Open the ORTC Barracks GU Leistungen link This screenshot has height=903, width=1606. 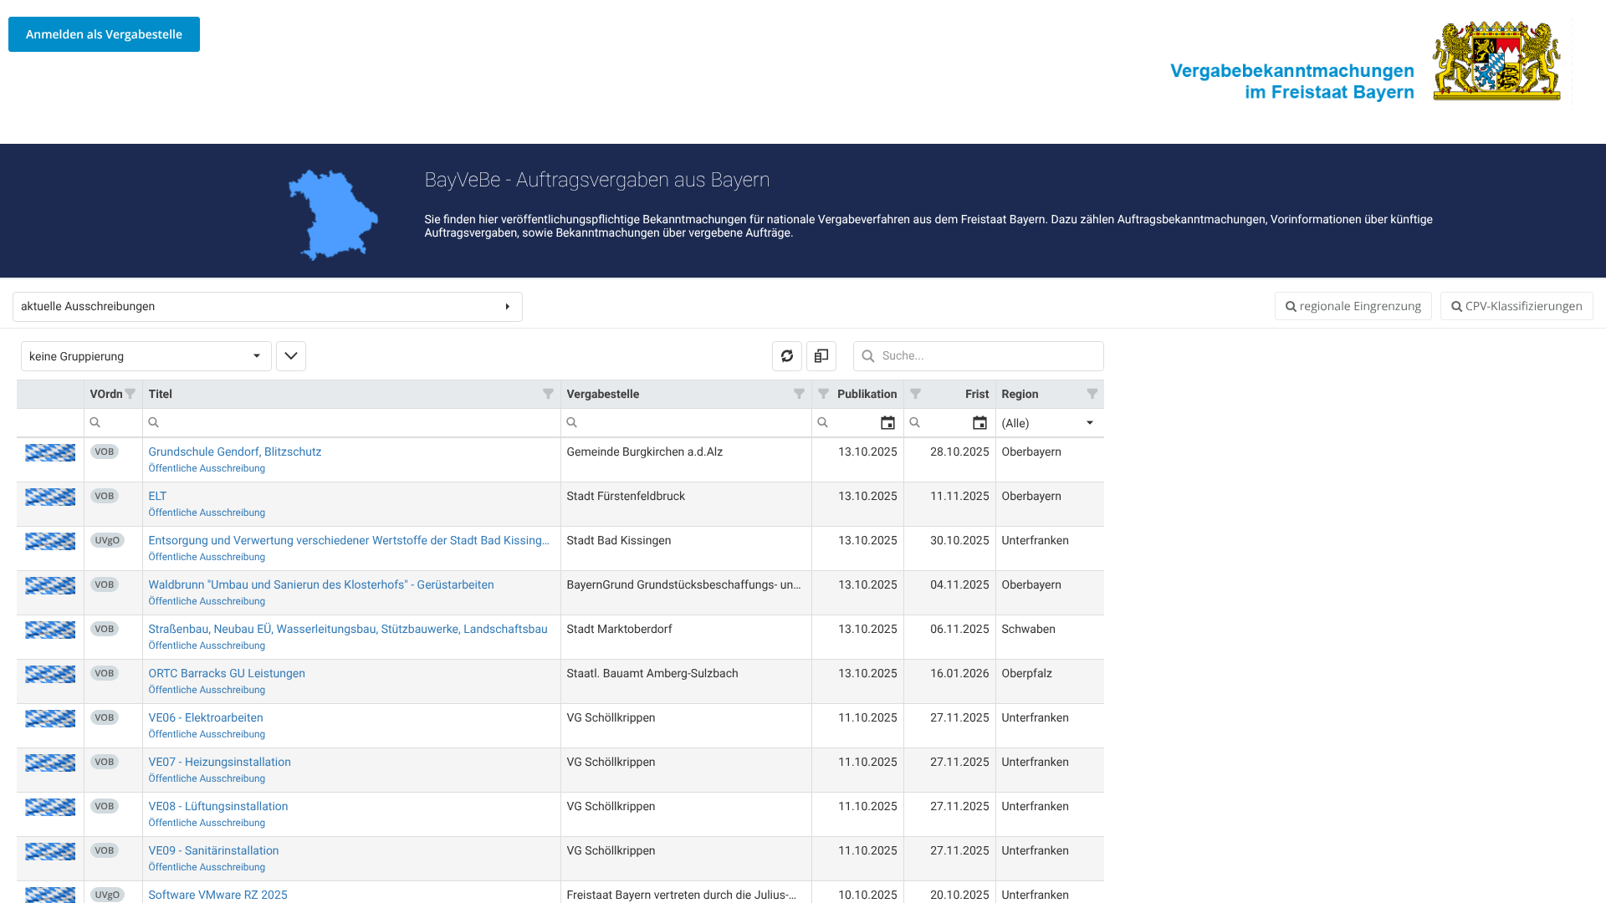click(x=227, y=673)
